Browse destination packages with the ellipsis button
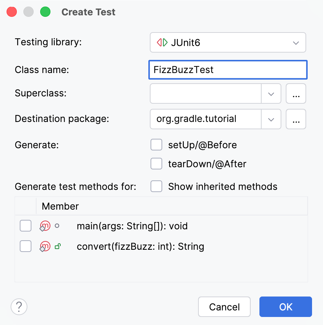 pyautogui.click(x=296, y=119)
